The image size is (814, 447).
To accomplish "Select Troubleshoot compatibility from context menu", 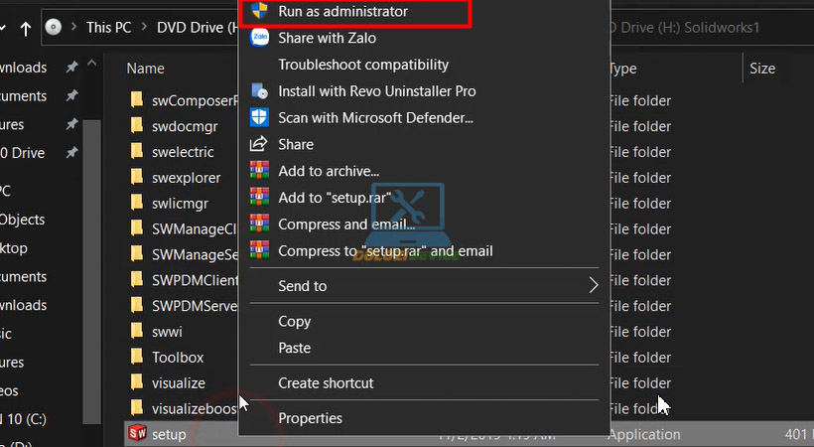I will [363, 65].
